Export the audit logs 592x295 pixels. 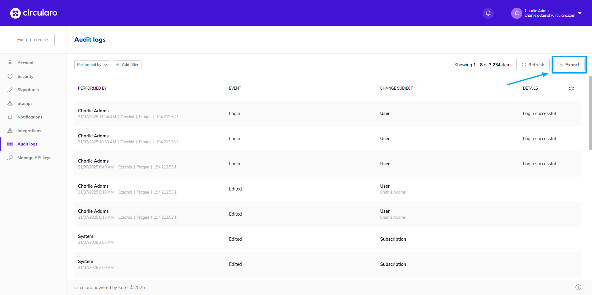click(569, 65)
